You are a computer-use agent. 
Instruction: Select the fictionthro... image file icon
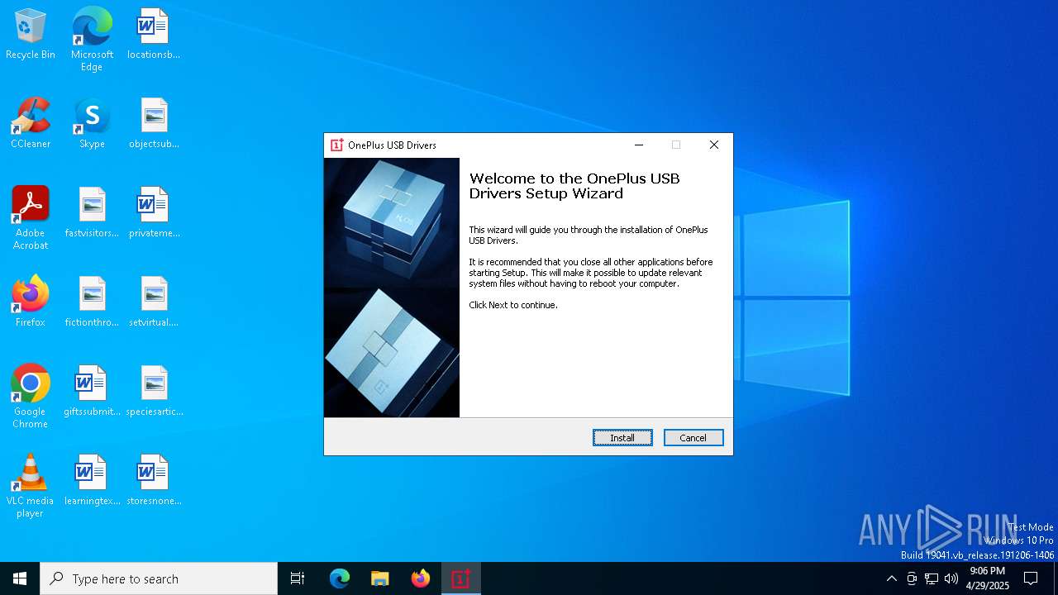[92, 302]
